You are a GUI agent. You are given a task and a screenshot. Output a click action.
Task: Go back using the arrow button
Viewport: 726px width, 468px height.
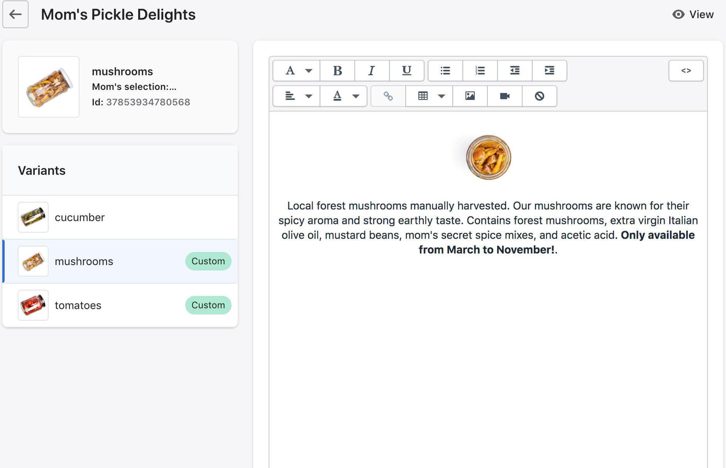click(16, 15)
